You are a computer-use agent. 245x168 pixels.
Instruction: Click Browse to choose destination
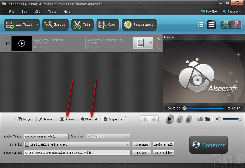tap(141, 153)
